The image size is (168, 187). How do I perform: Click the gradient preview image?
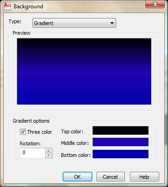(84, 71)
